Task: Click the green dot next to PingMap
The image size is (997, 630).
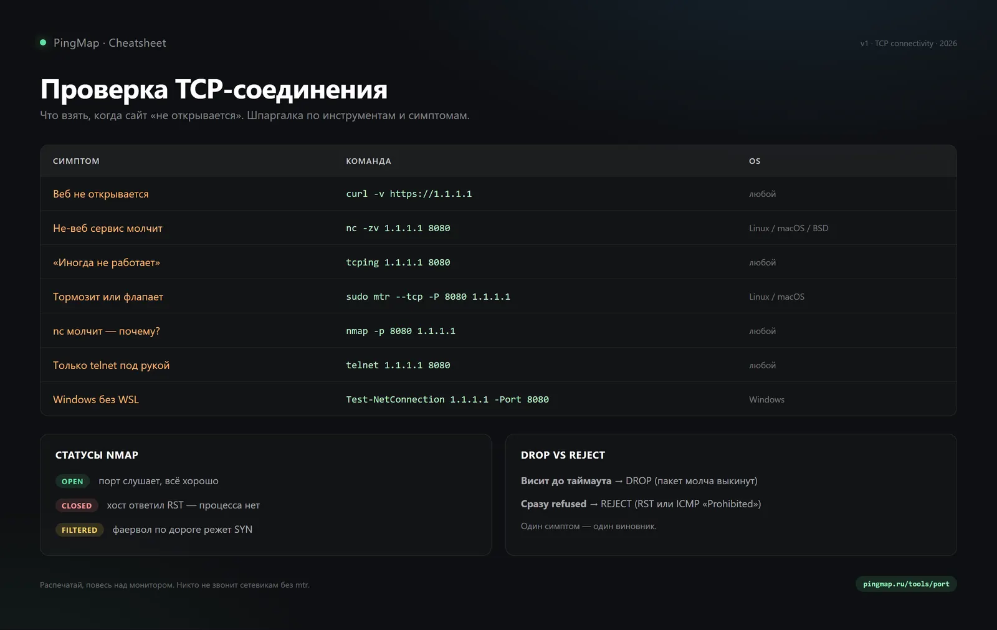Action: click(43, 42)
